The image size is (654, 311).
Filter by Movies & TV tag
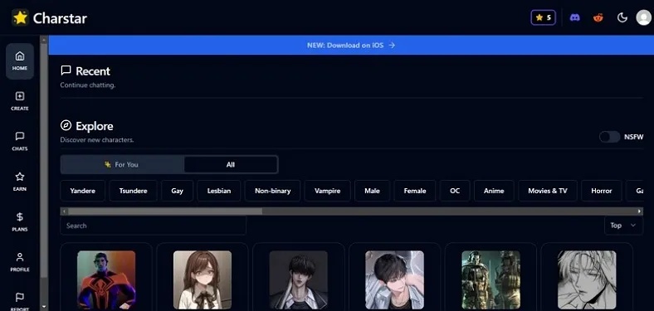(x=548, y=191)
